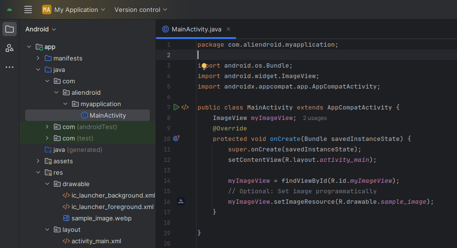Collapse the aliendroid package

click(56, 92)
